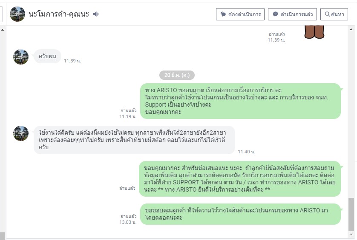Click the chat title นะโมการค้า-คุณนะ
Screen dimensions: 357x240
(x=59, y=14)
